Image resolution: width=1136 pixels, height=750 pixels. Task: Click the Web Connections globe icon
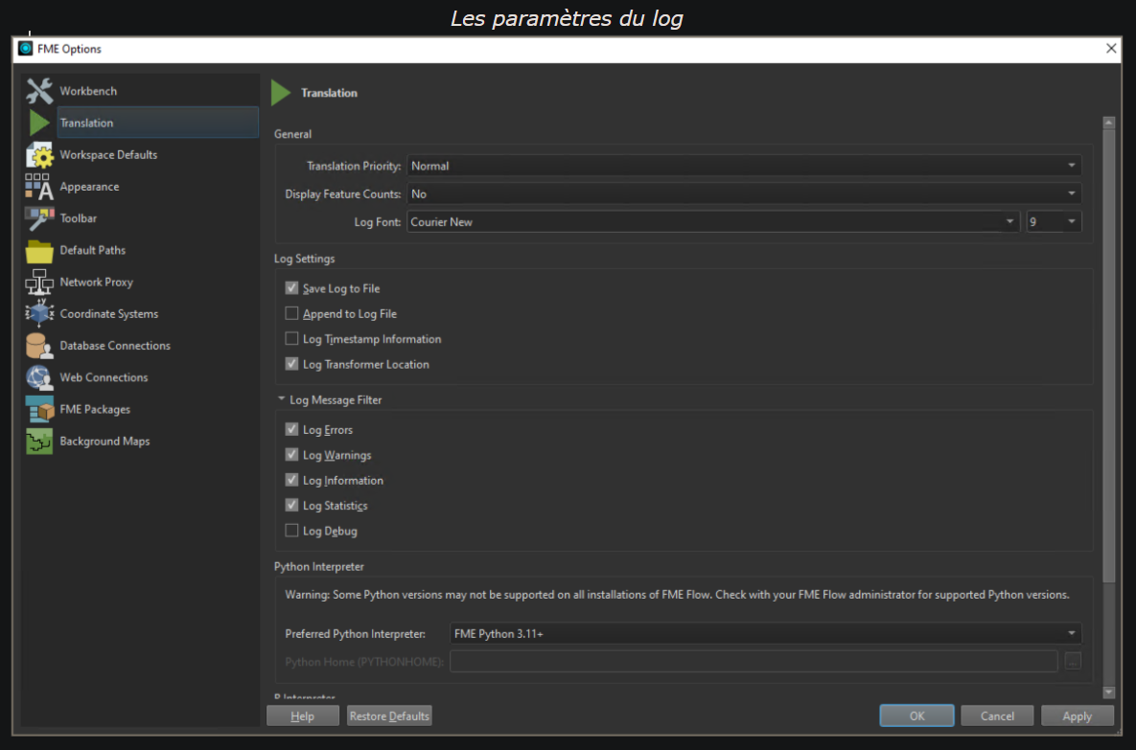[x=39, y=377]
